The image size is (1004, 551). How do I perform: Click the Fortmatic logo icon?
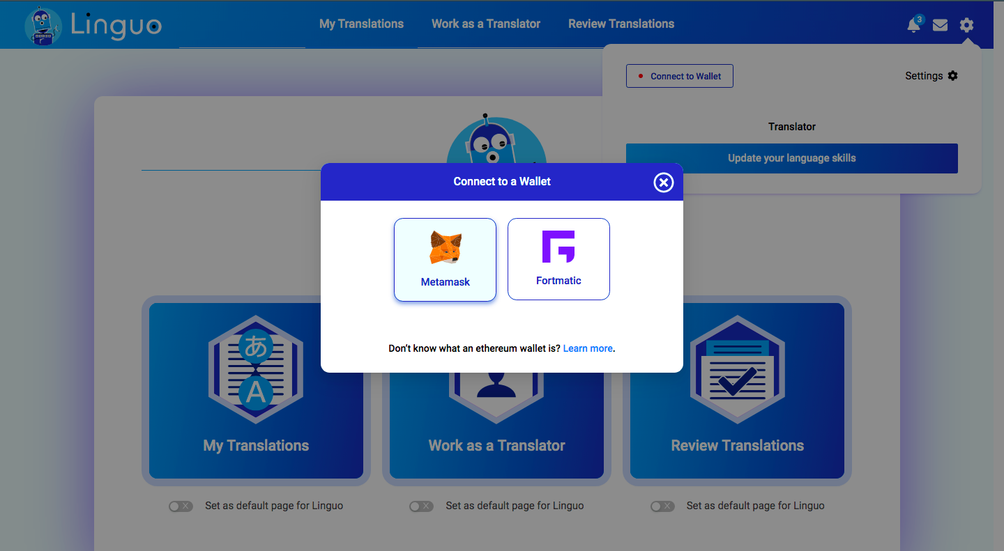pos(558,247)
